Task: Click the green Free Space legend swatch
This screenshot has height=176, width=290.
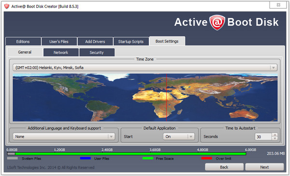Action: pyautogui.click(x=148, y=158)
